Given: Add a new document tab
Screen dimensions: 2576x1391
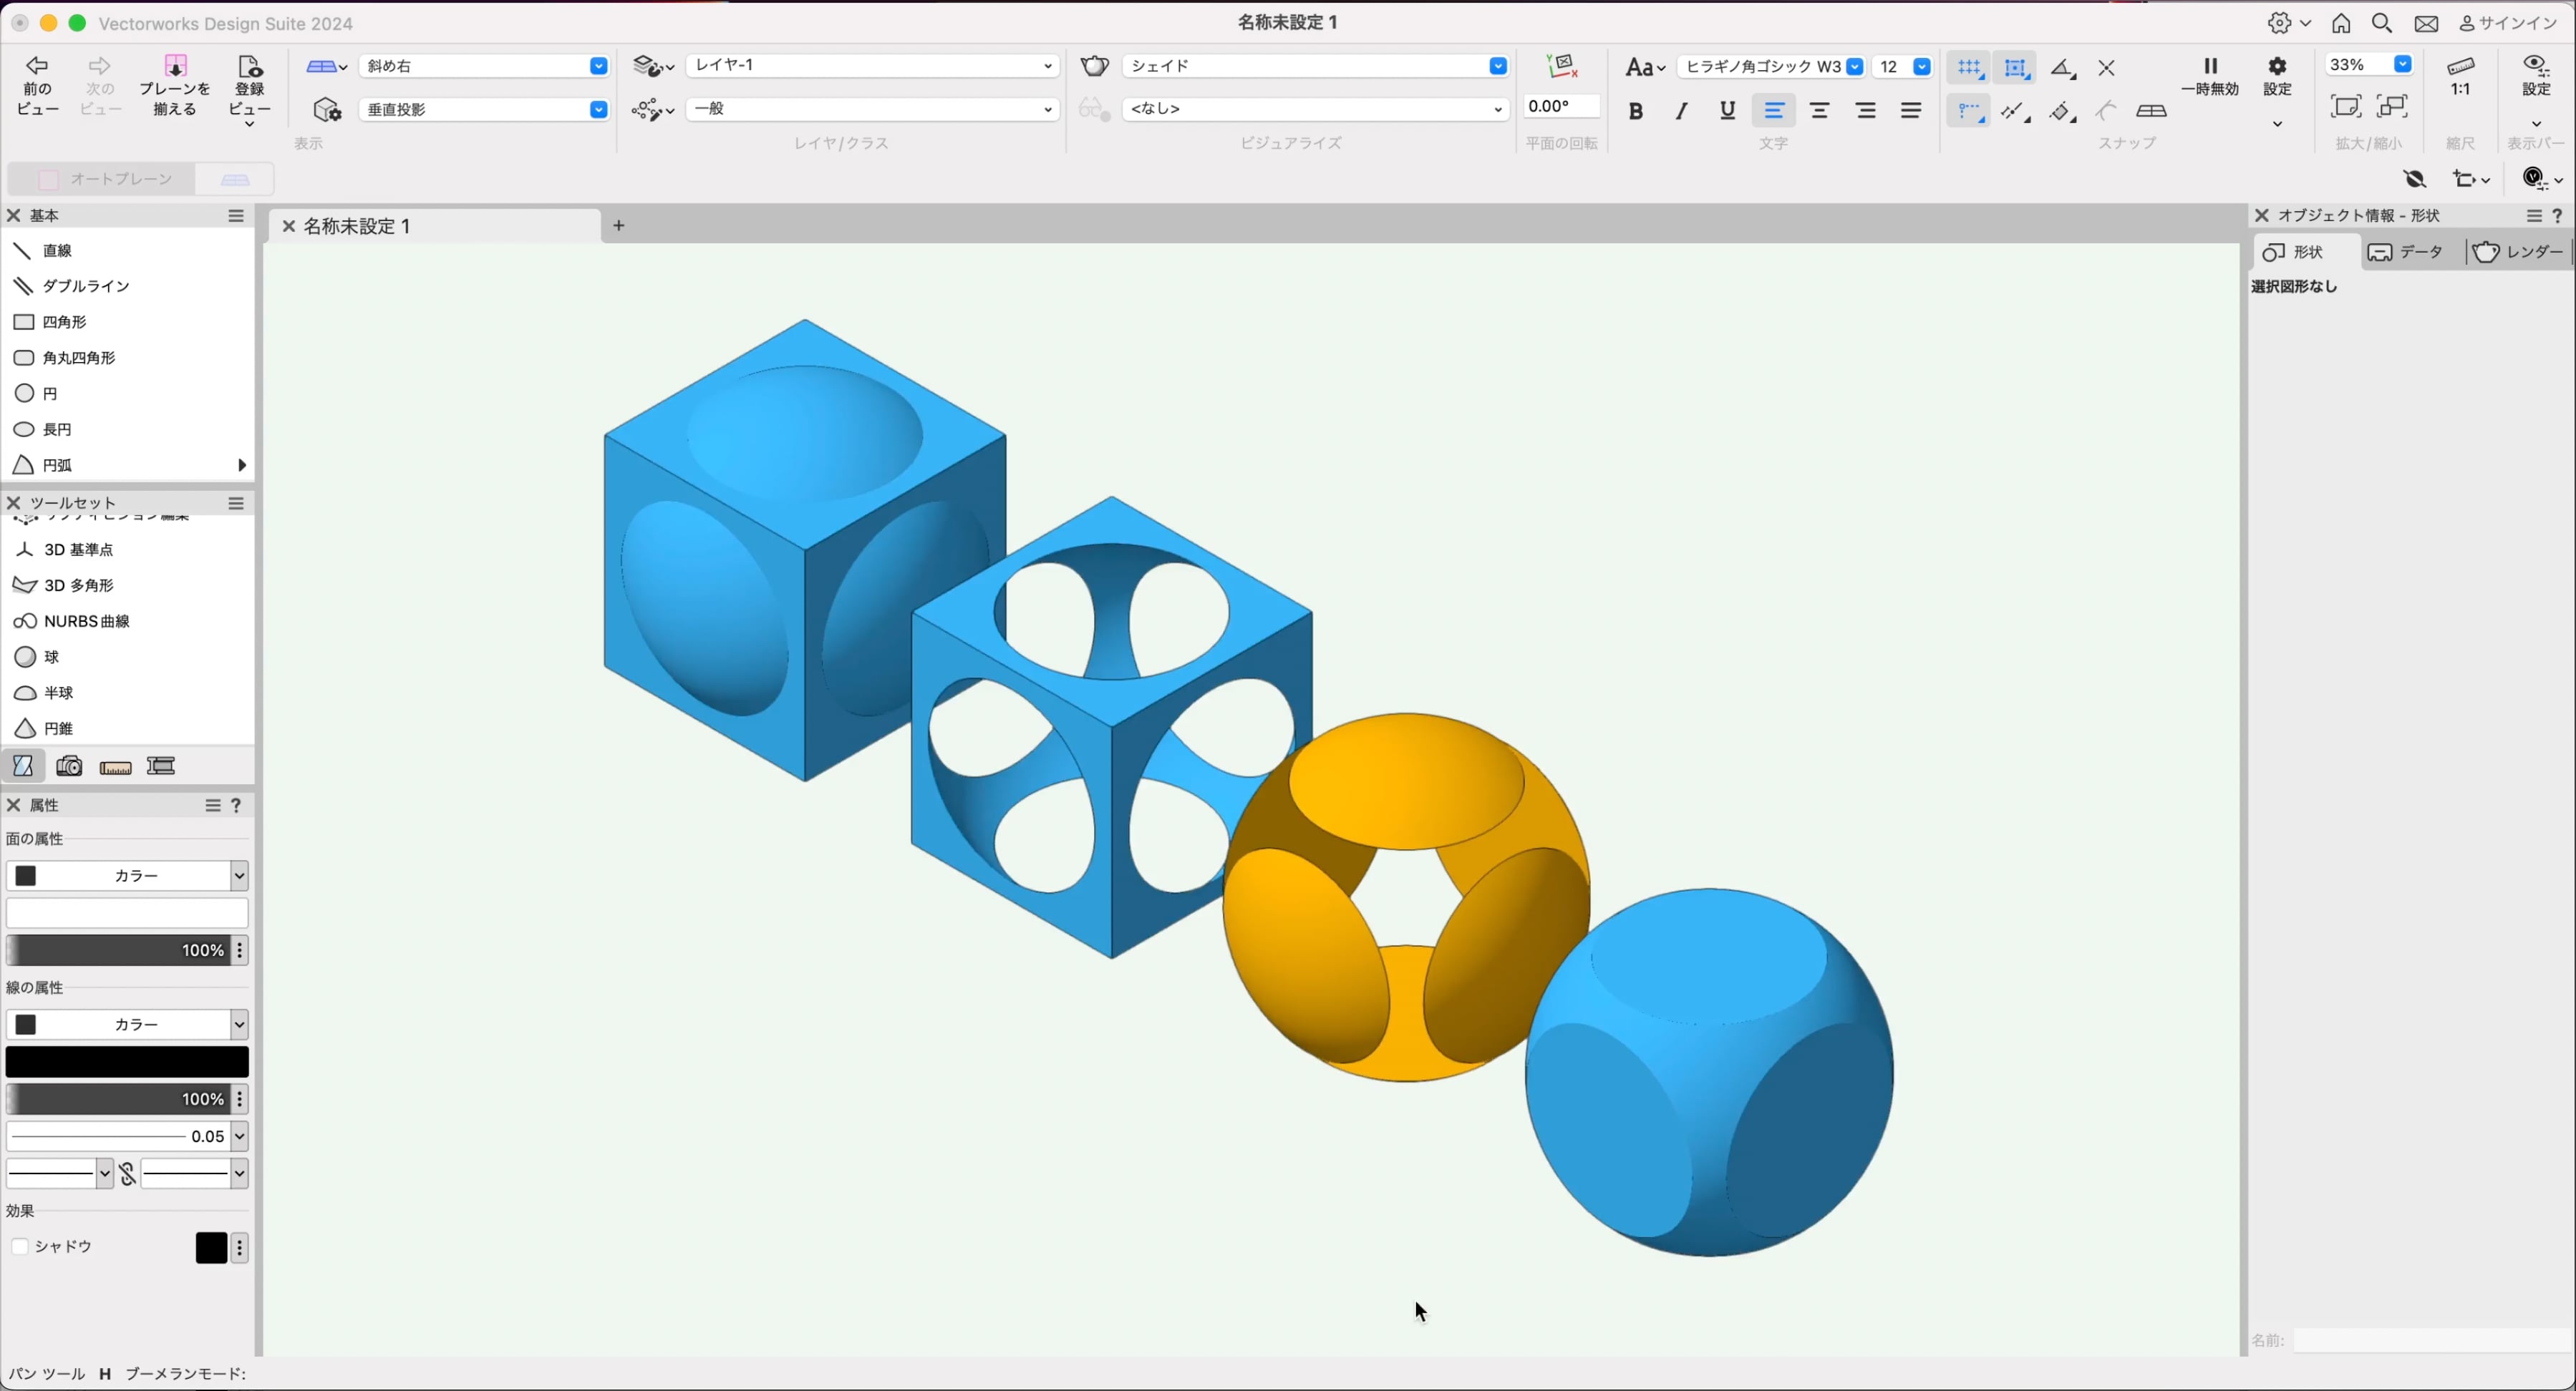Looking at the screenshot, I should click(619, 227).
